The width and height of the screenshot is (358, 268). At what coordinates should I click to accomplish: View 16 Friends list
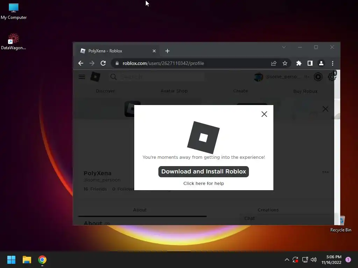point(95,189)
